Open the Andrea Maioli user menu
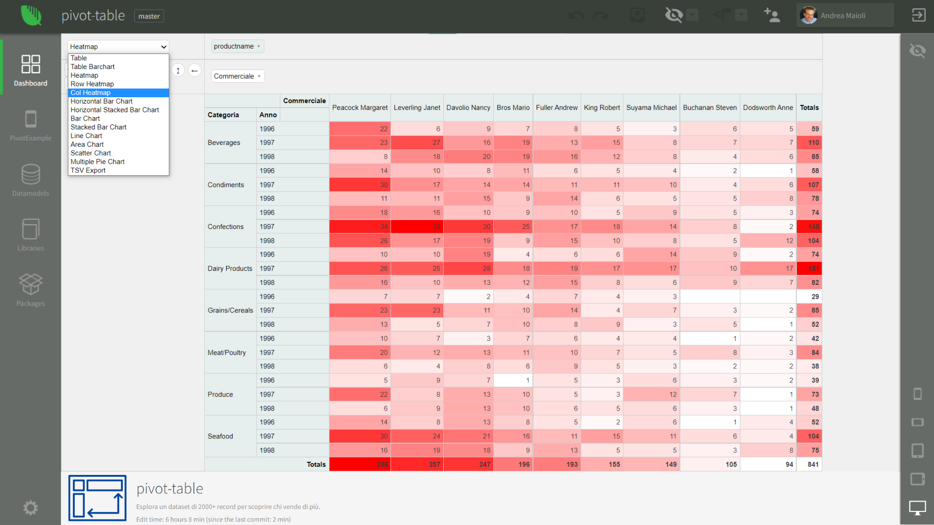The height and width of the screenshot is (525, 934). pos(845,16)
